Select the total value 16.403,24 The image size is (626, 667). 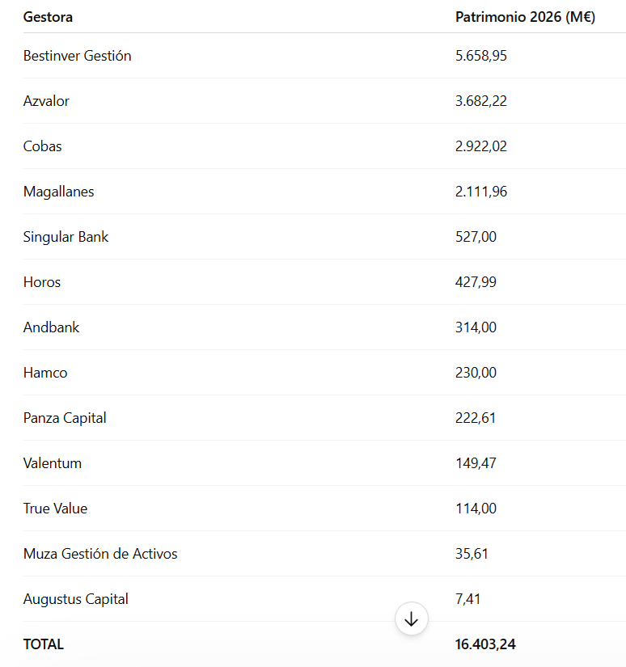(485, 644)
